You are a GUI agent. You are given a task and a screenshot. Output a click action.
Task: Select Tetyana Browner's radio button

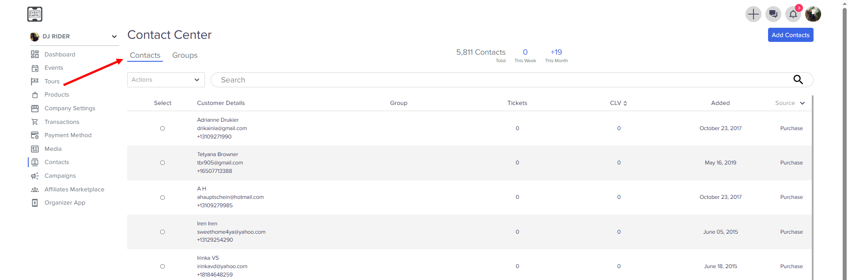pyautogui.click(x=163, y=163)
